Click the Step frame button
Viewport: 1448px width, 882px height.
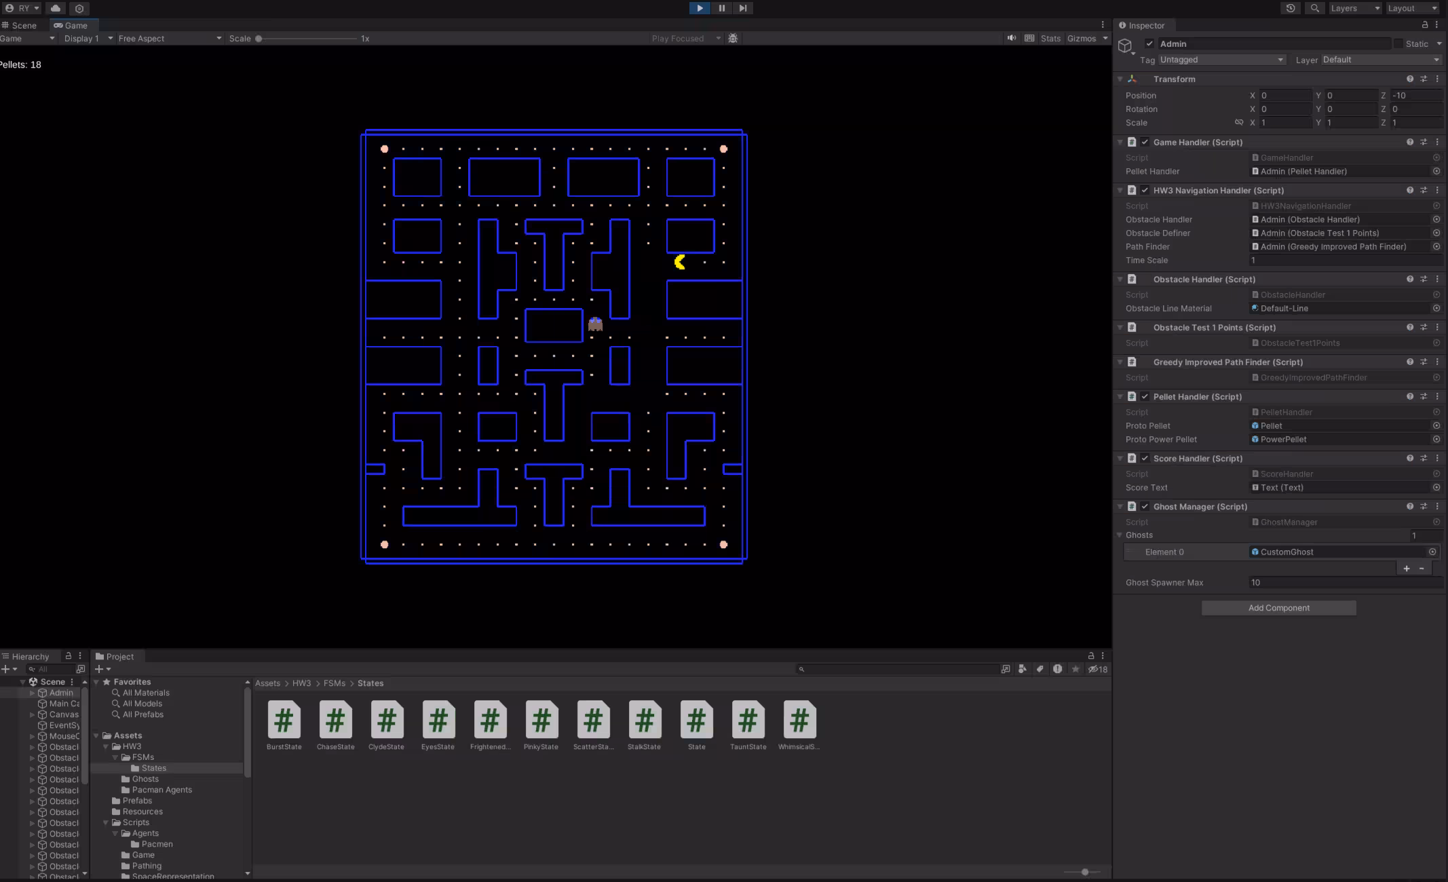click(743, 8)
